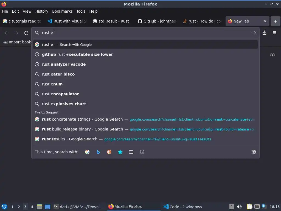Screen dimensions: 281x211
Task: Open the network monitor tray icon
Action: point(257,207)
